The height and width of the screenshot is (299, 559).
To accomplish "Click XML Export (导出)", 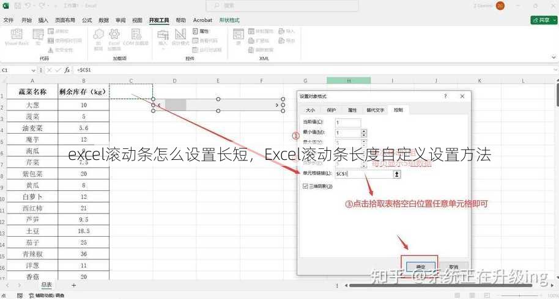I will (x=287, y=40).
